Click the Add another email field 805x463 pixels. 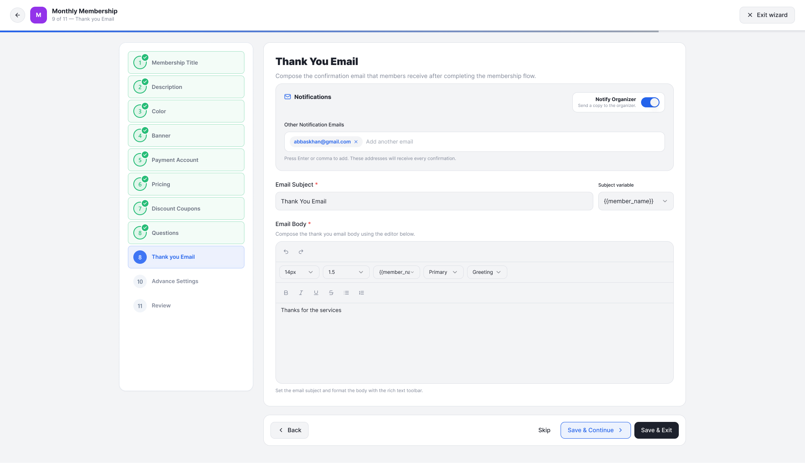click(512, 142)
